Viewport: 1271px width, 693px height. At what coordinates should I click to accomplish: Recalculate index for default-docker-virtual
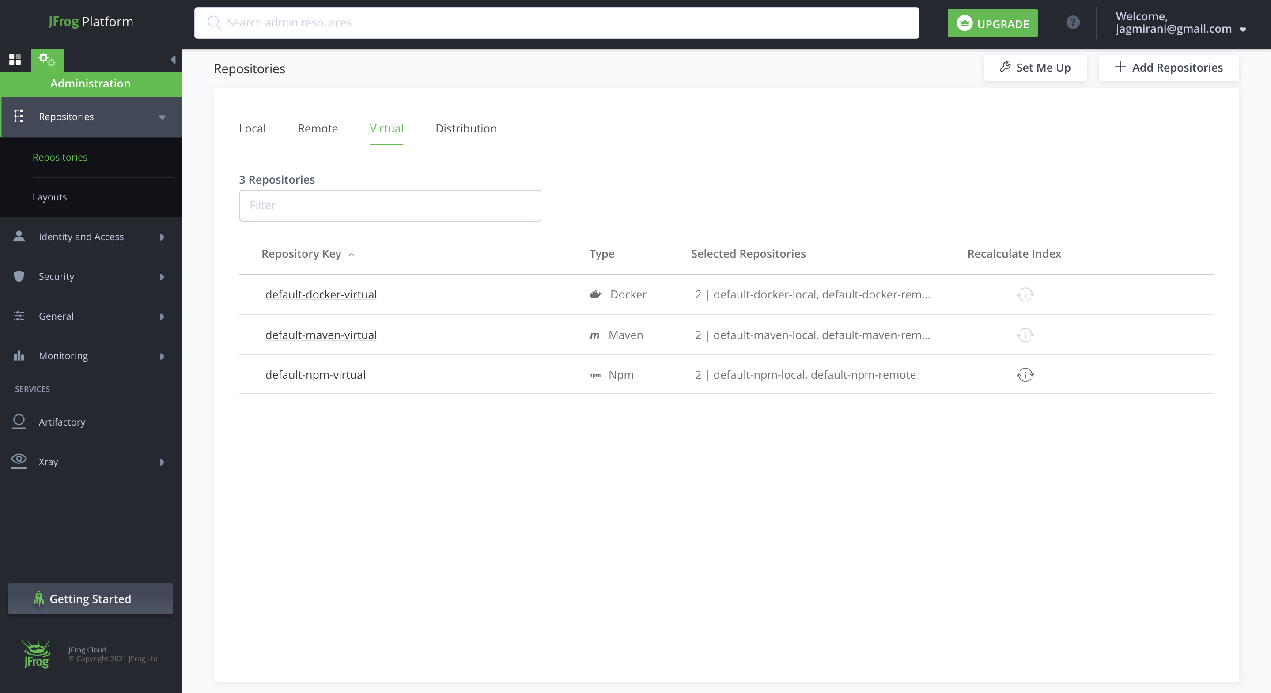tap(1025, 294)
